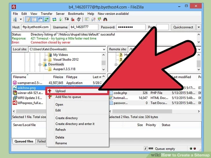The height and width of the screenshot is (158, 211).
Task: Expand the Visual Studio 2012 folder
Action: [45, 60]
